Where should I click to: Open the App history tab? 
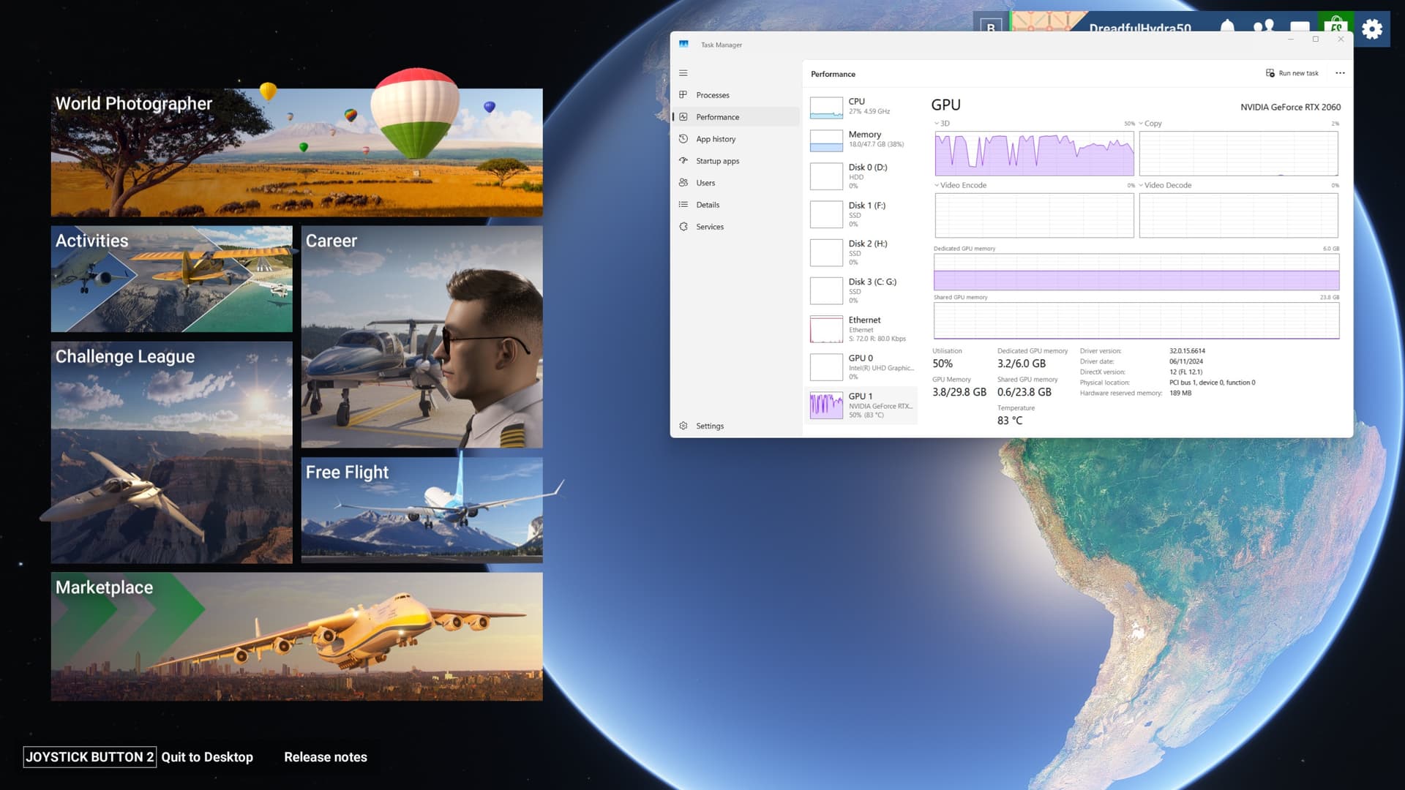(715, 139)
